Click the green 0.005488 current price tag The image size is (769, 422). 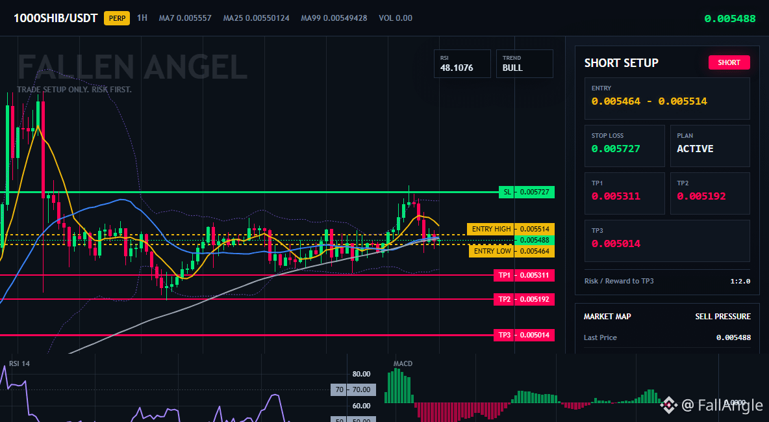[x=534, y=240]
